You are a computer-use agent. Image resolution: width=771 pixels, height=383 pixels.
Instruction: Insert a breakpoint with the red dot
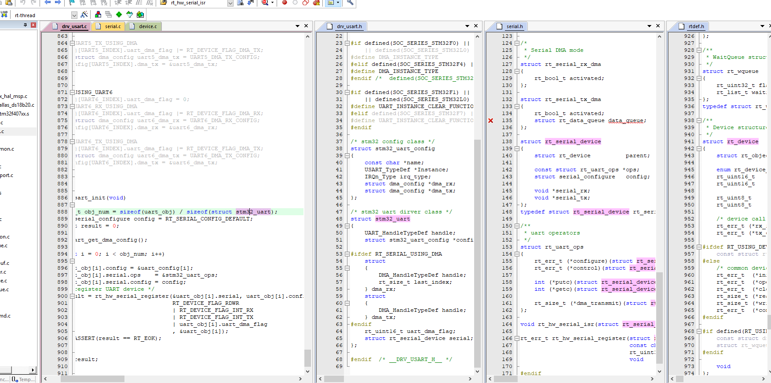[x=285, y=2]
